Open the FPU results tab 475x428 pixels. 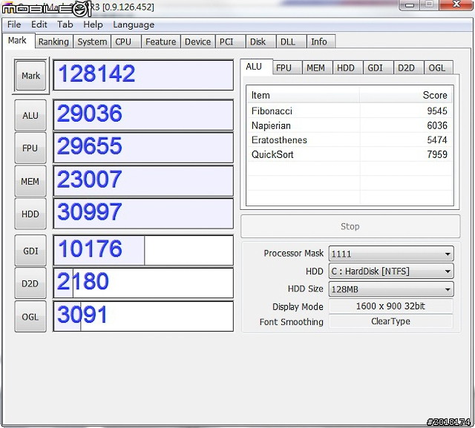(284, 68)
